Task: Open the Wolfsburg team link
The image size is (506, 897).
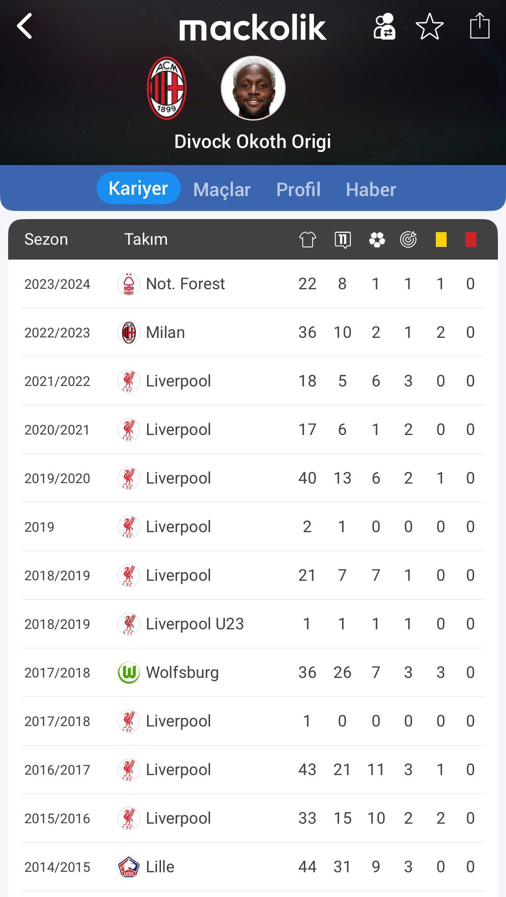Action: pos(182,673)
